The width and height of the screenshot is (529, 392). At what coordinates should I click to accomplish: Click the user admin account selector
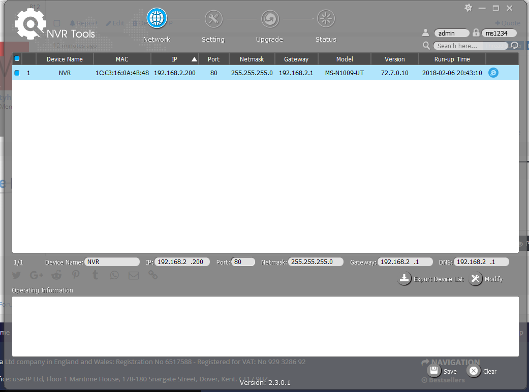(451, 32)
